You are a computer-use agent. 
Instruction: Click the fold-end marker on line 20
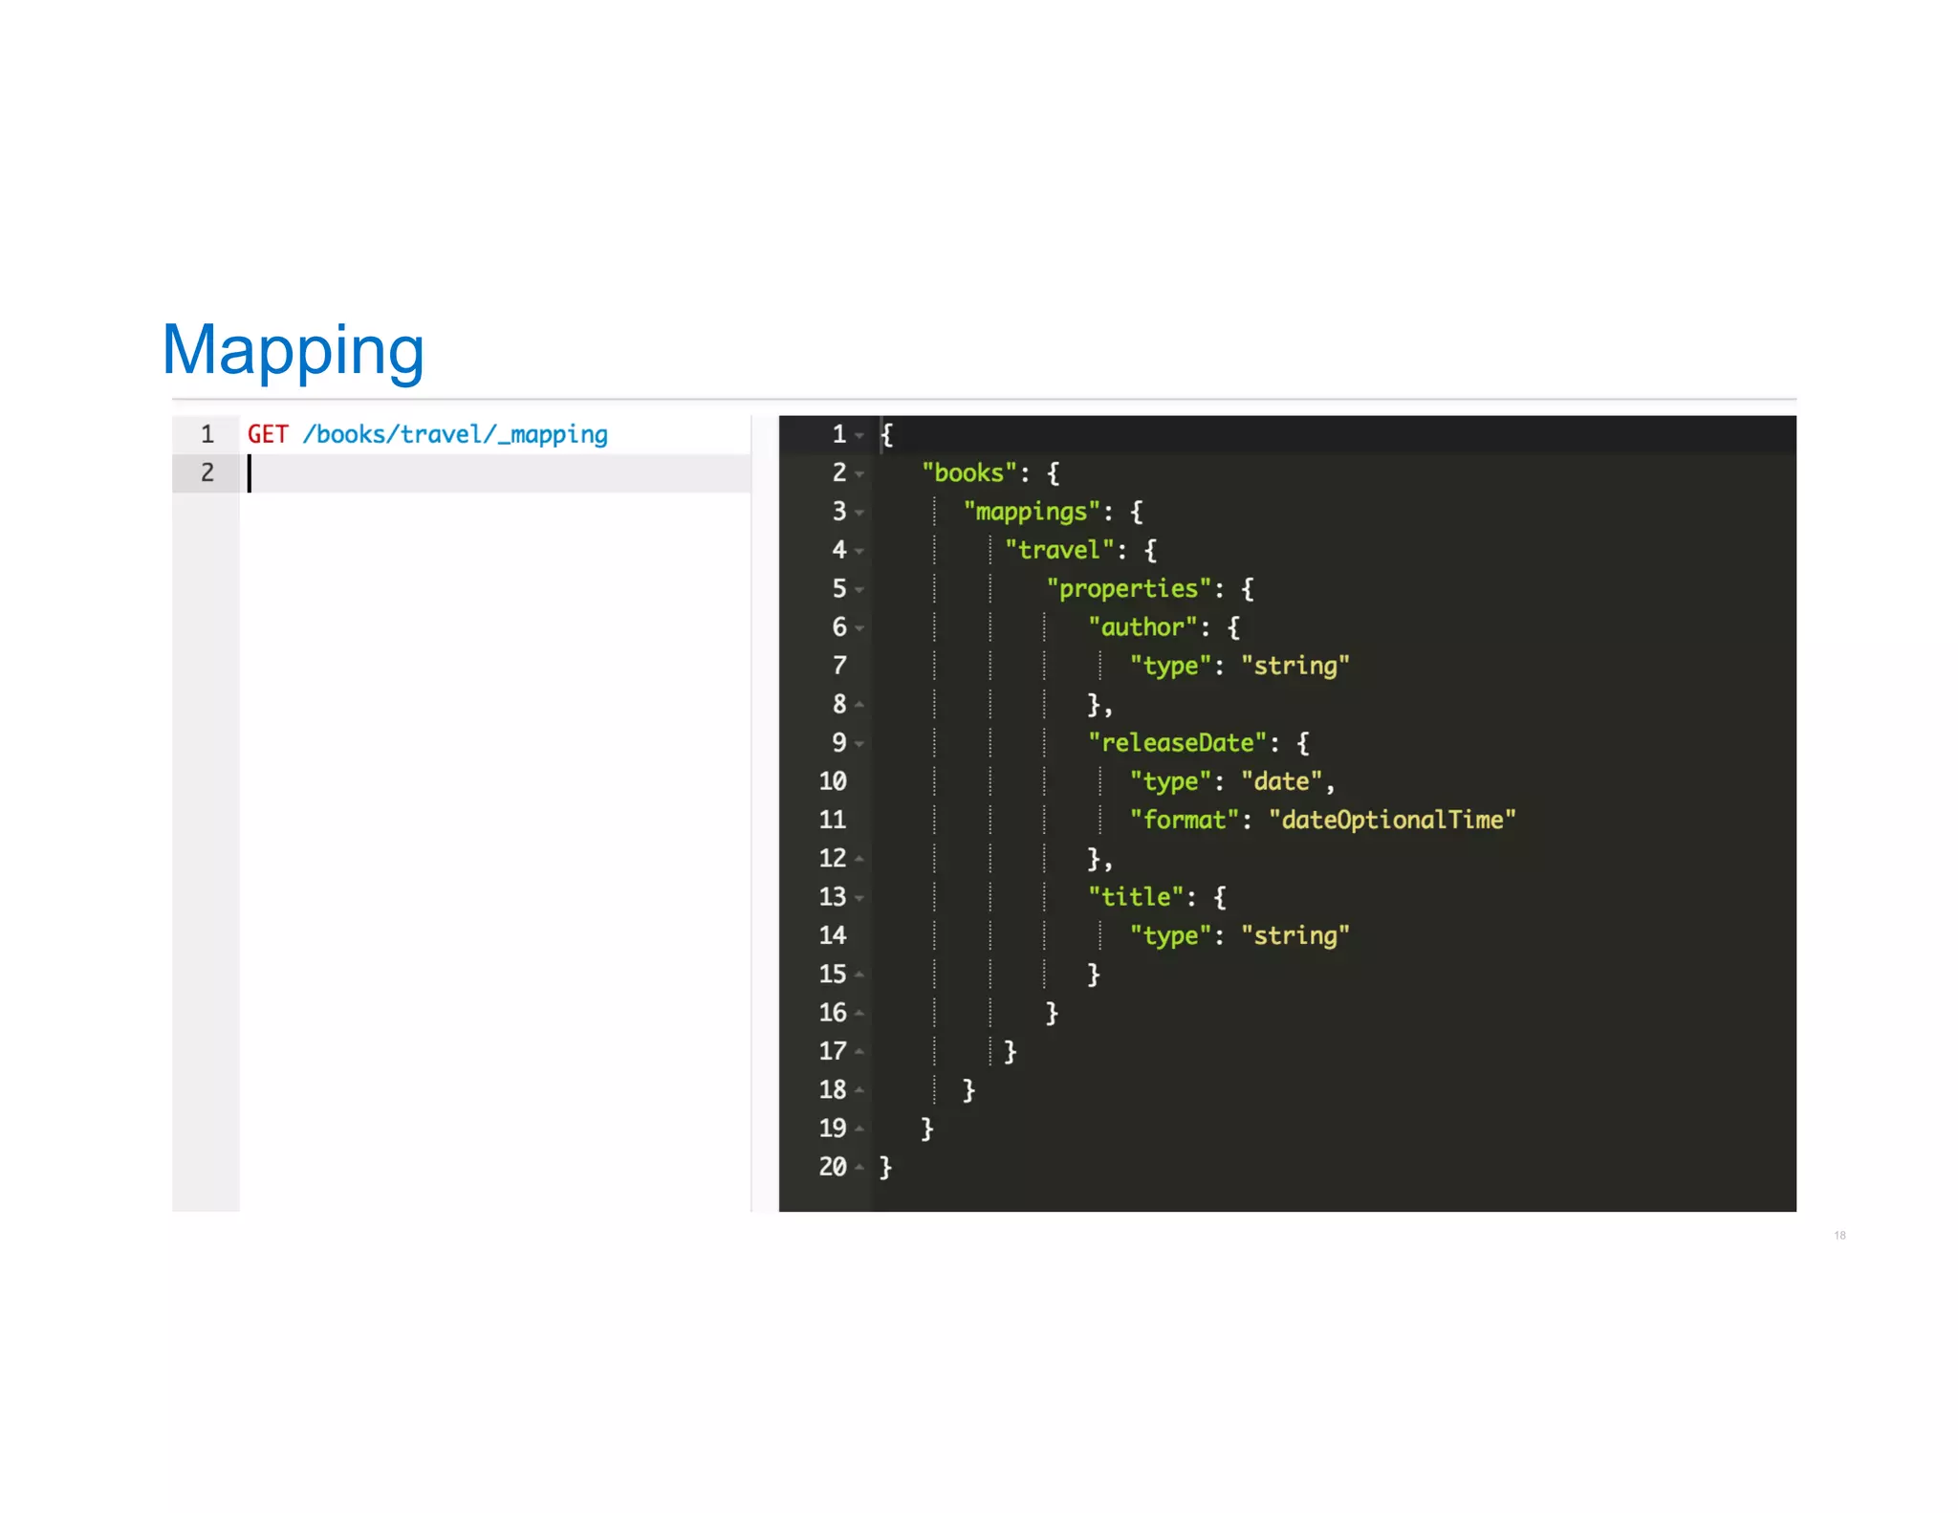[859, 1167]
